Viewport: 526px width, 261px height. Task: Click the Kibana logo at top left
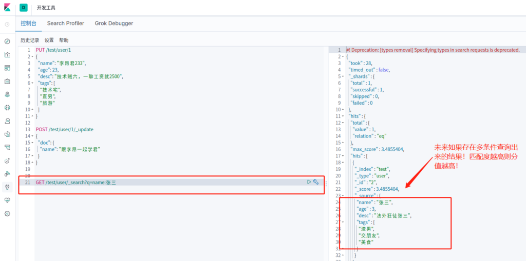pyautogui.click(x=7, y=8)
